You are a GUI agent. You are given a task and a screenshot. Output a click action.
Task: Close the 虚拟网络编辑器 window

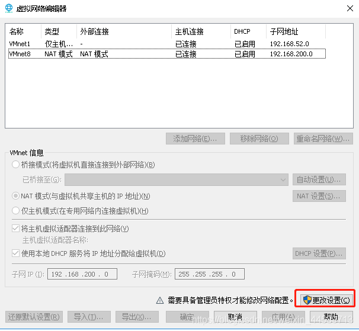pos(350,8)
